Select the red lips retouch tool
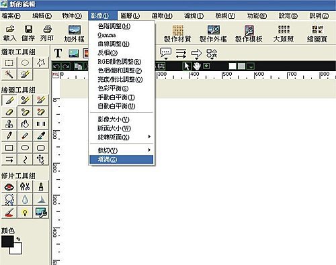 9,187
